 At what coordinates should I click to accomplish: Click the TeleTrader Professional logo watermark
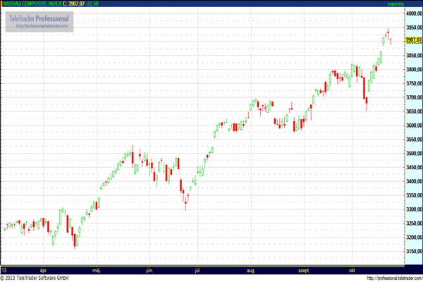click(39, 18)
